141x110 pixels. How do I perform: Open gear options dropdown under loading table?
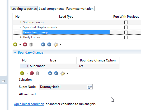(x=60, y=45)
